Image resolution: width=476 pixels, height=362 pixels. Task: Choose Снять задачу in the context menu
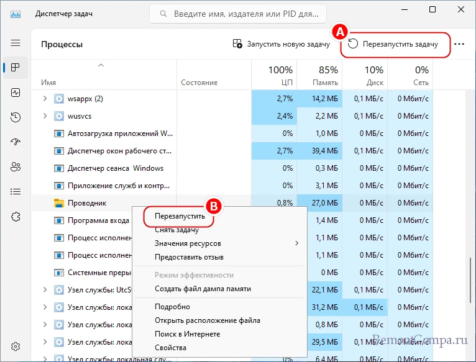[x=220, y=230]
